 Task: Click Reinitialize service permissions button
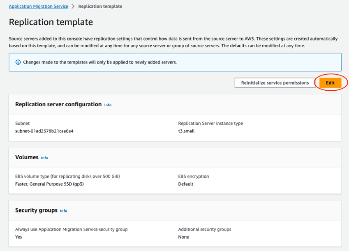click(x=275, y=83)
